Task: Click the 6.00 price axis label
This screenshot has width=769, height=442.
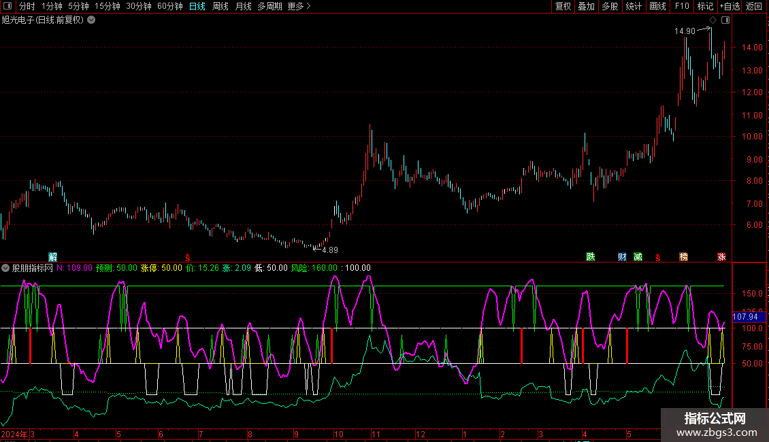Action: (755, 225)
